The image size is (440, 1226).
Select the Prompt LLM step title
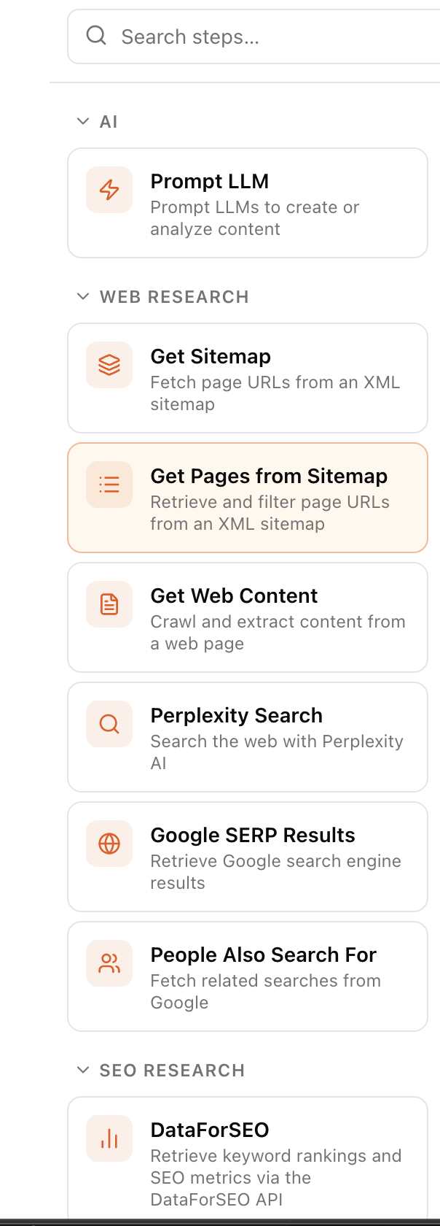pos(210,182)
